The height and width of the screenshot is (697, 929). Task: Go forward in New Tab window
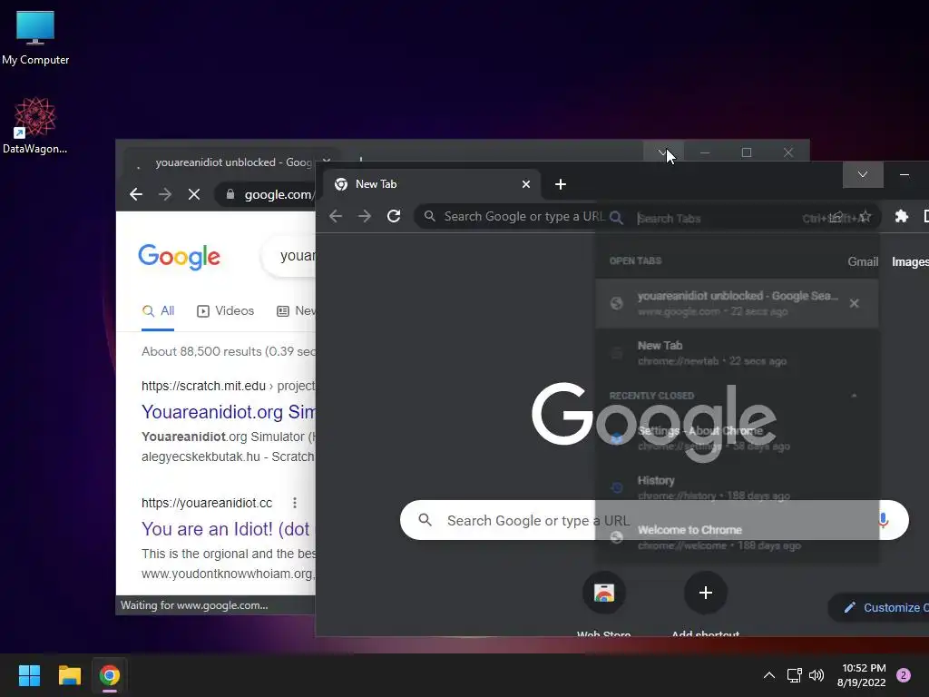coord(365,216)
